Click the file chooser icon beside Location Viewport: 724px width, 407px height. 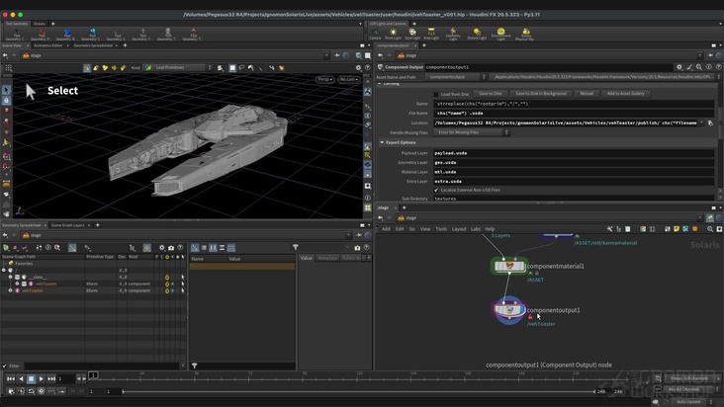coord(709,122)
